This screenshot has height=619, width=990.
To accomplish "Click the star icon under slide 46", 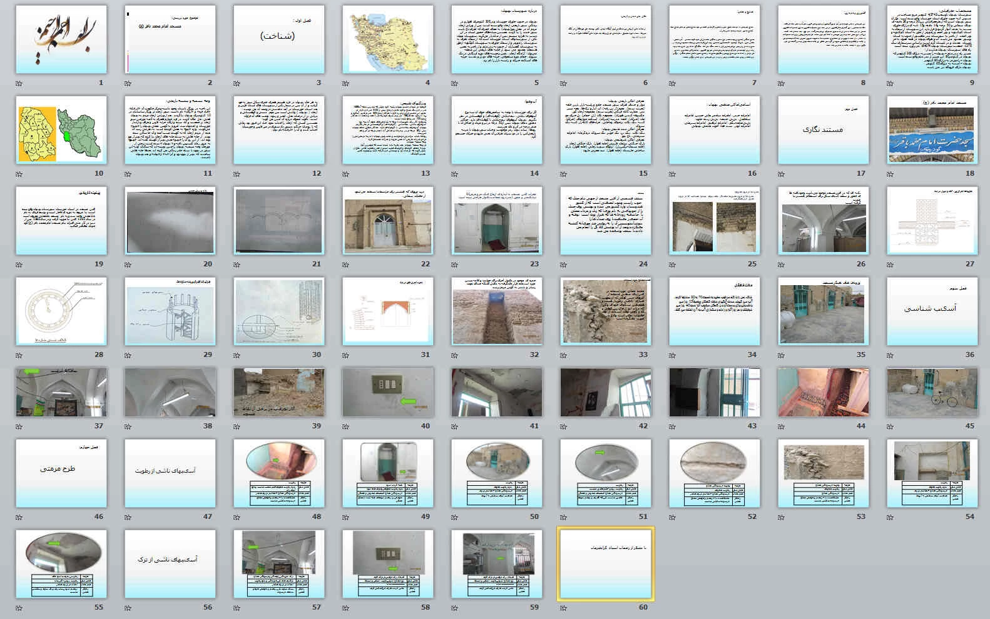I will (19, 517).
